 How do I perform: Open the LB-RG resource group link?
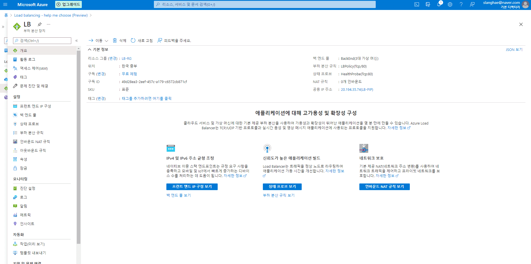click(127, 58)
